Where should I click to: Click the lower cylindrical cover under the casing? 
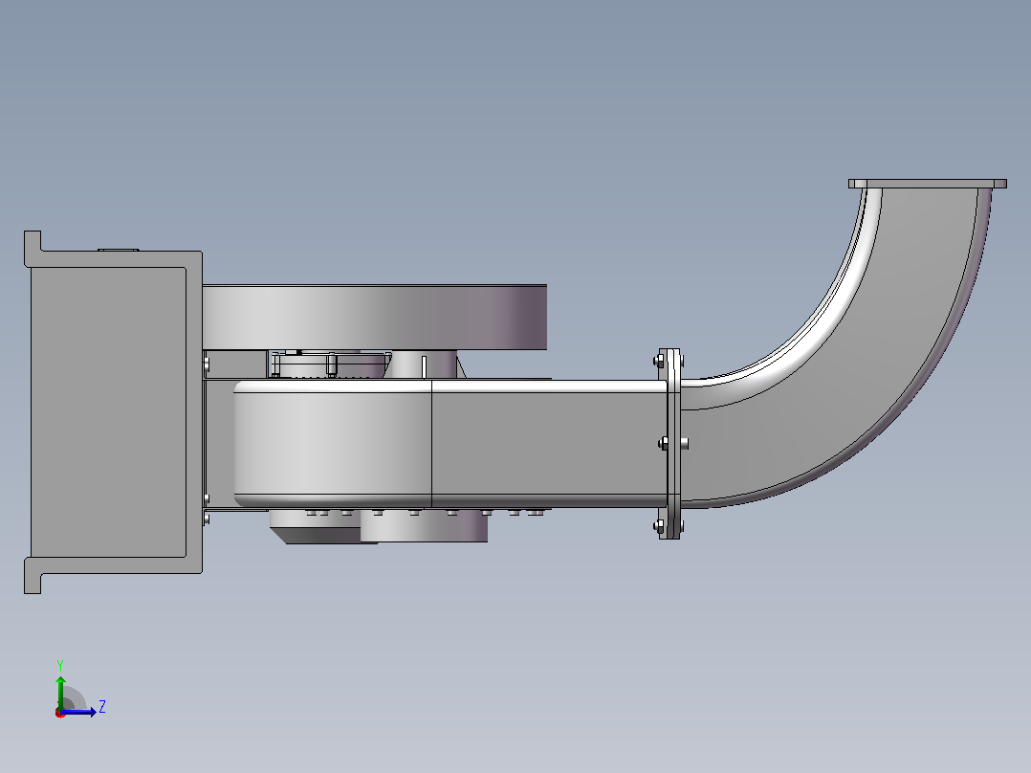point(424,527)
